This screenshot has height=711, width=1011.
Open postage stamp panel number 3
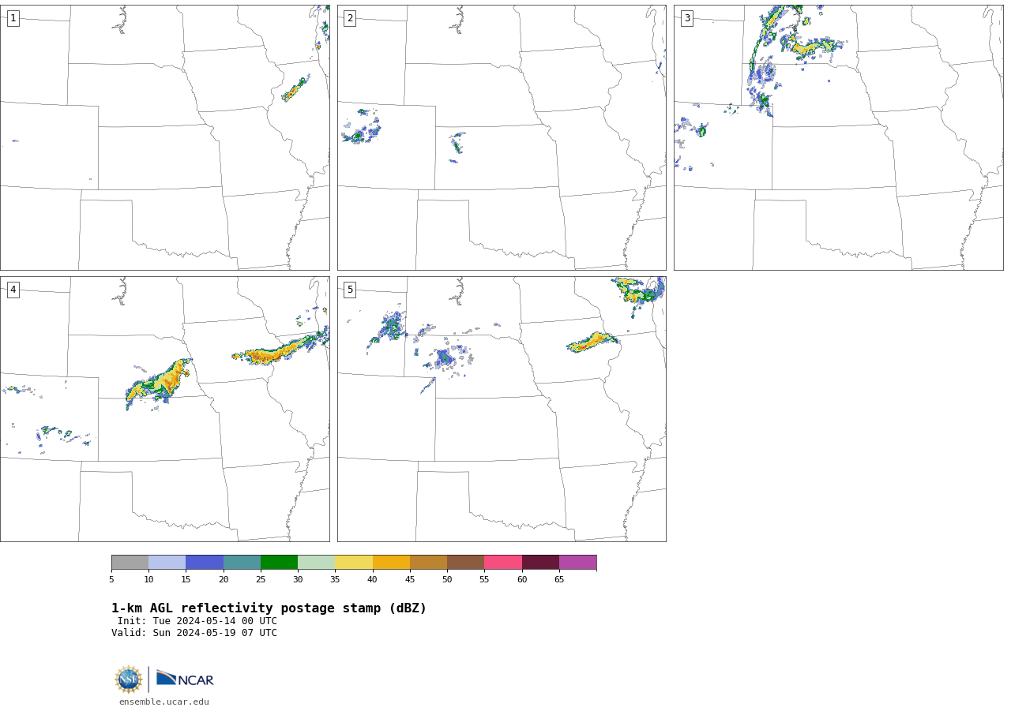tap(839, 137)
